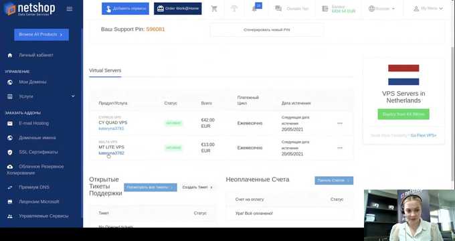Viewport: 455px width, 241px height.
Task: Open E-mail Hosting menu item
Action: 34,123
